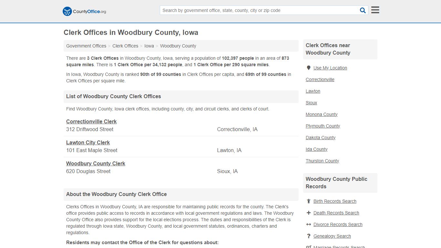The width and height of the screenshot is (441, 248).
Task: Open Ida County link
Action: tap(316, 149)
